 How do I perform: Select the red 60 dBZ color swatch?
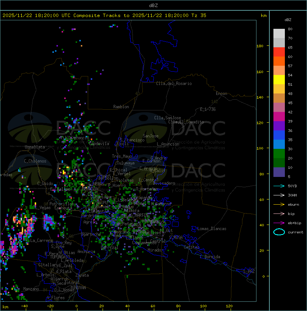[279, 52]
